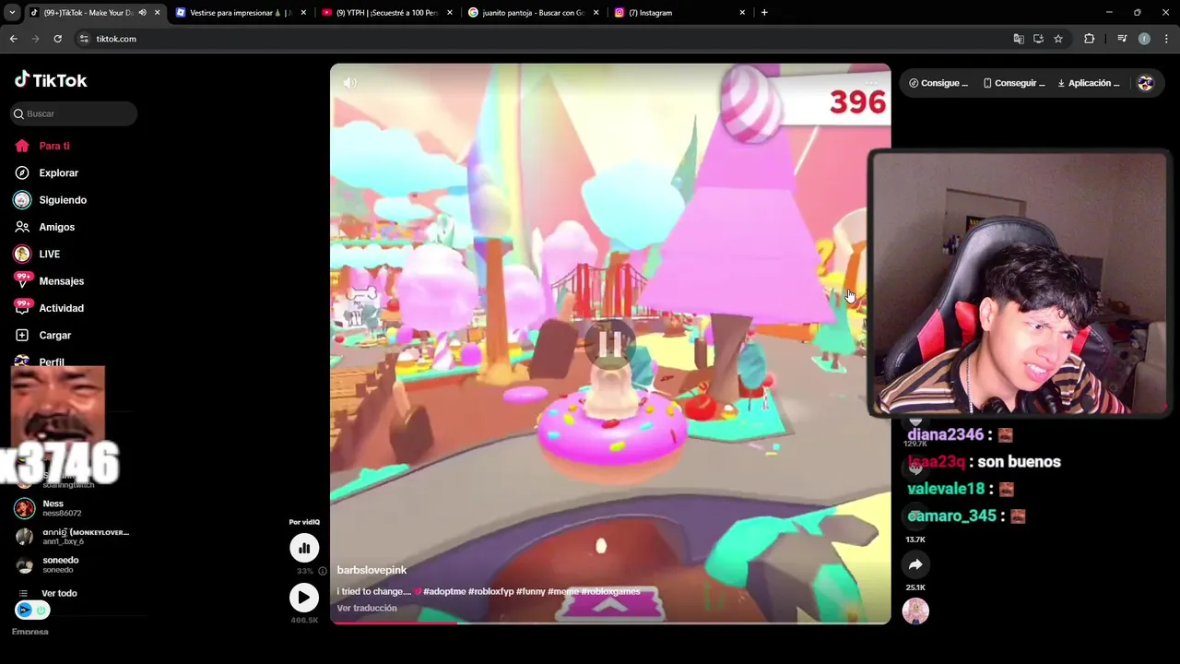Click install app icon in address bar
Image resolution: width=1180 pixels, height=664 pixels.
tap(1038, 39)
